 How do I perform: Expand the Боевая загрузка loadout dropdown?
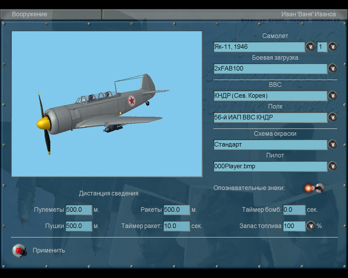[x=333, y=68]
